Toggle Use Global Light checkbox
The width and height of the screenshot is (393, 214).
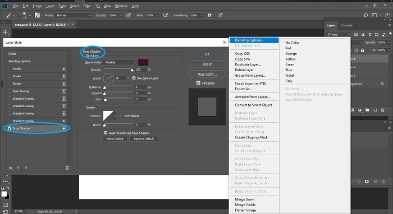click(134, 78)
